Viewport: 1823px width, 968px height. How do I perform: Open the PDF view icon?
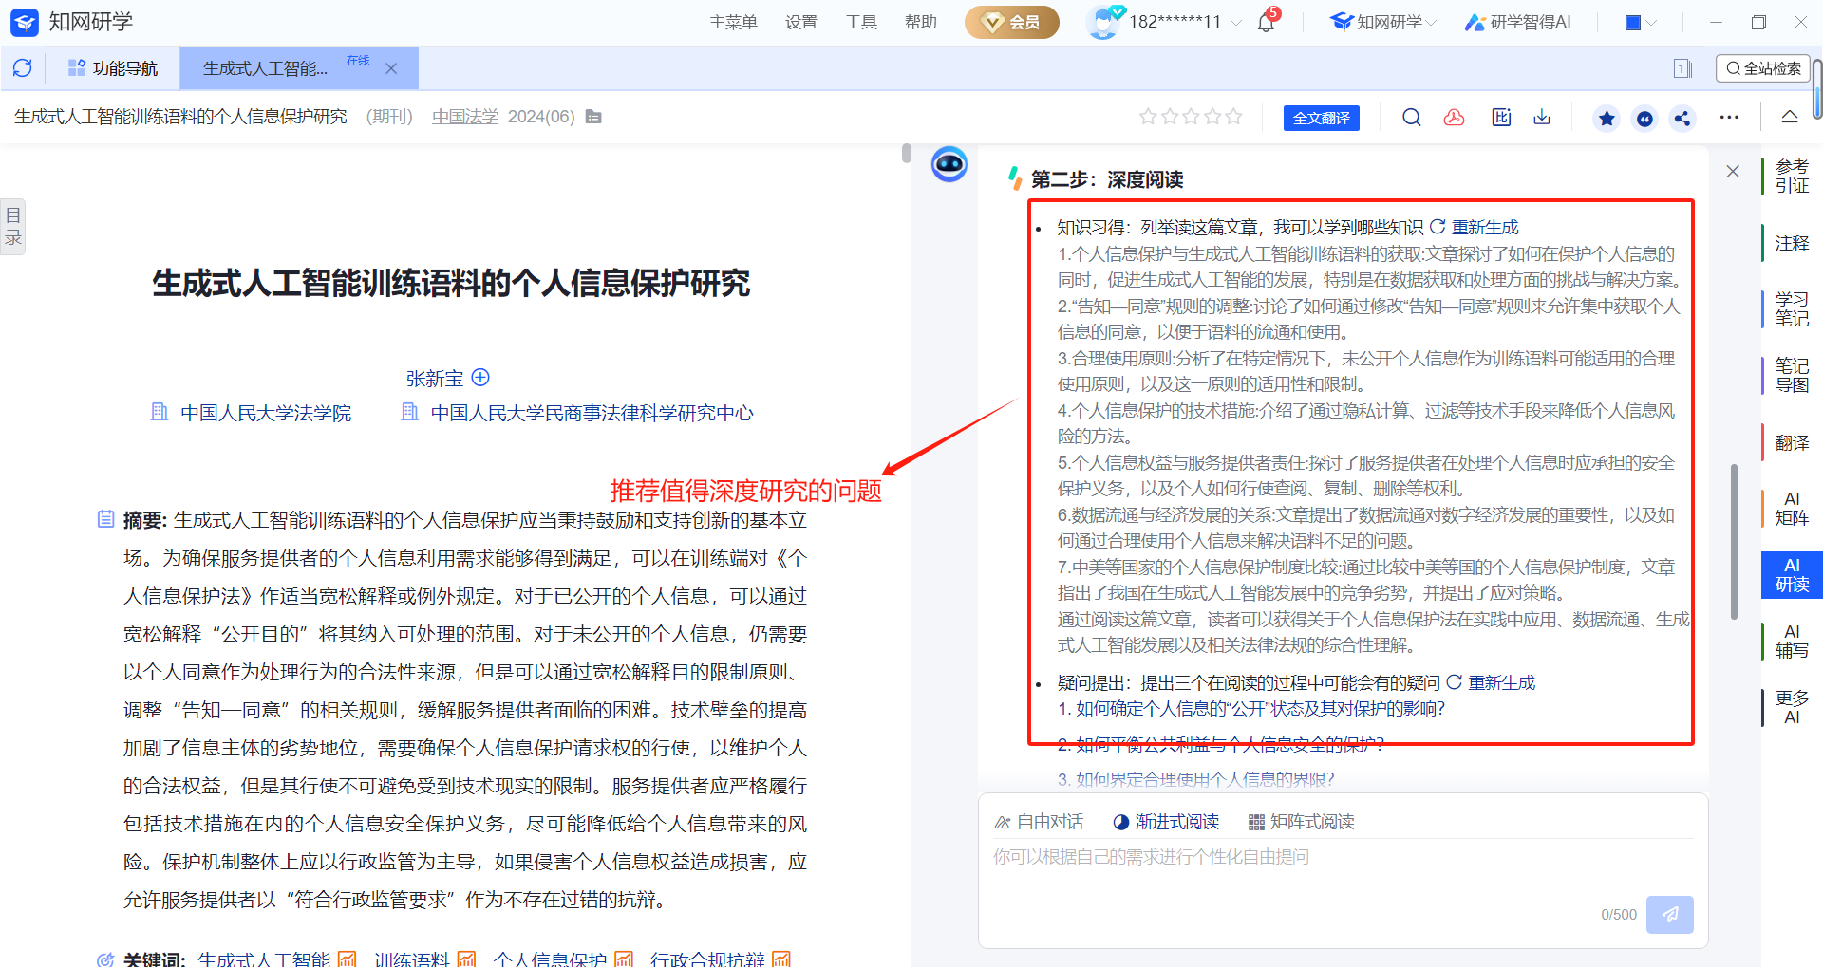click(x=1454, y=118)
